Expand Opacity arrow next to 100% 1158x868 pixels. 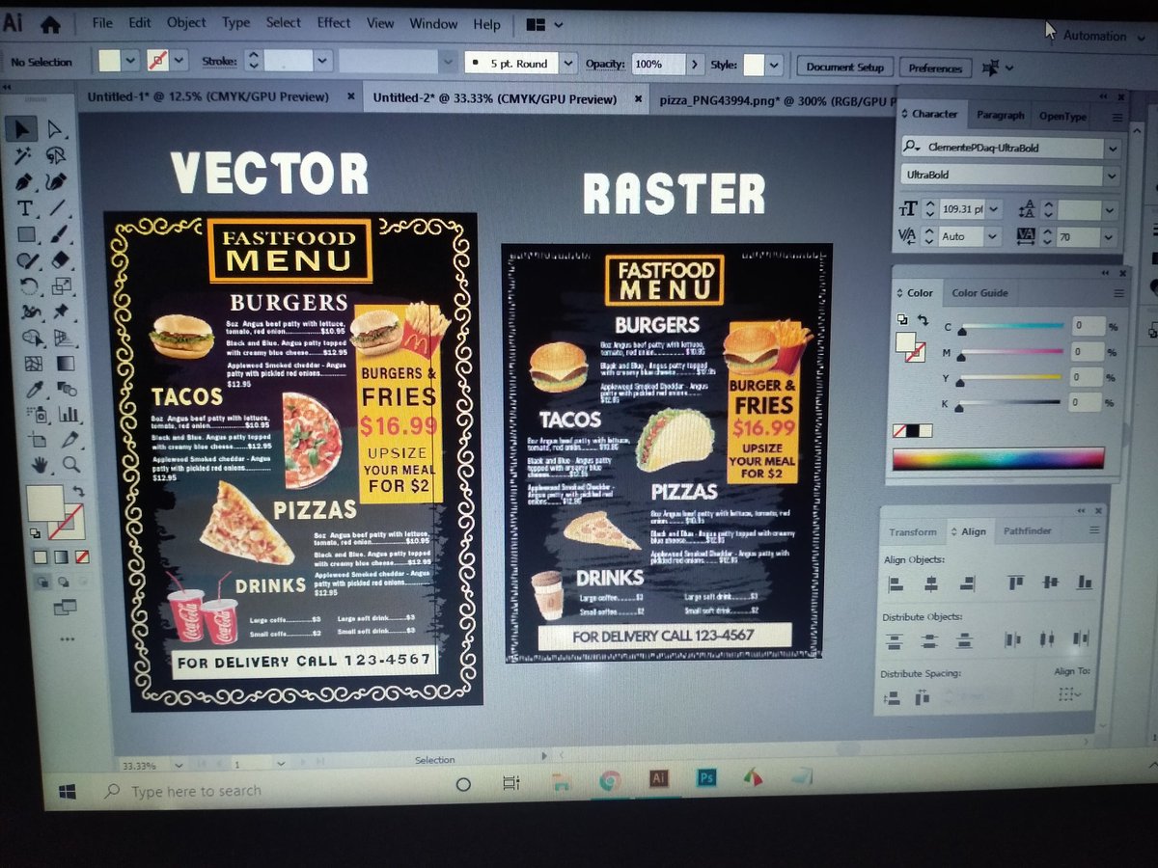pos(695,65)
